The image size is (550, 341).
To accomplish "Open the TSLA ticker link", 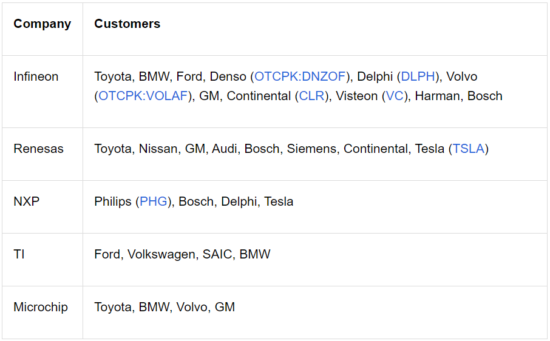I will tap(469, 149).
